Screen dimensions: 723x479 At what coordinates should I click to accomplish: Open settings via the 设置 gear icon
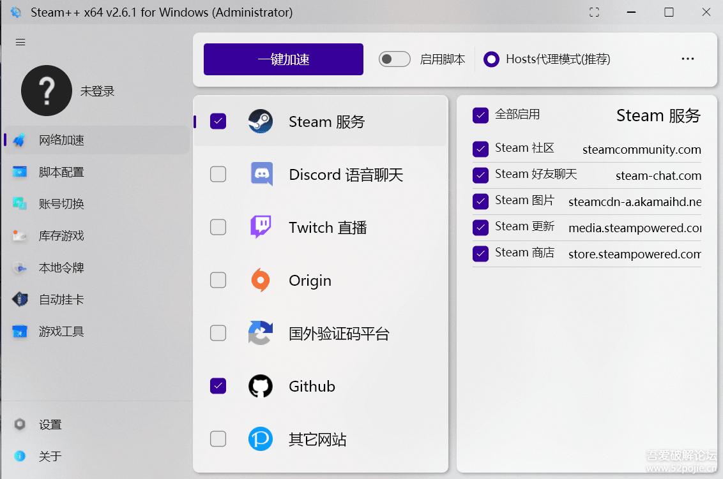[20, 424]
